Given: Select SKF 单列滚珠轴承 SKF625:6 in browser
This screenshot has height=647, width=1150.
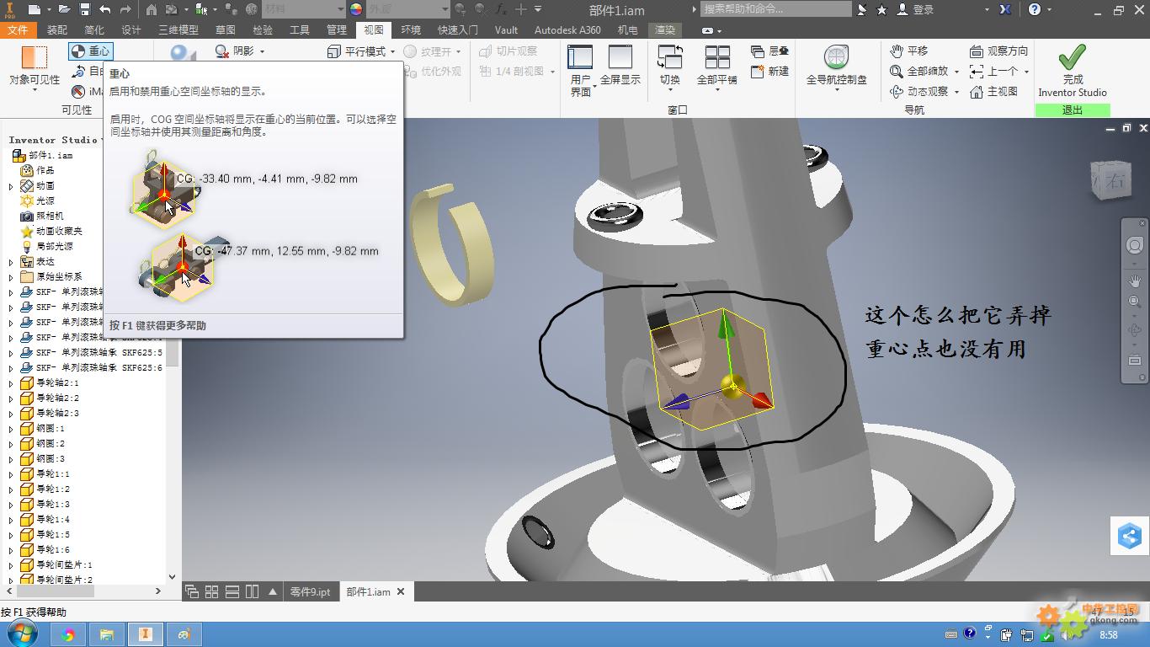Looking at the screenshot, I should coord(92,367).
